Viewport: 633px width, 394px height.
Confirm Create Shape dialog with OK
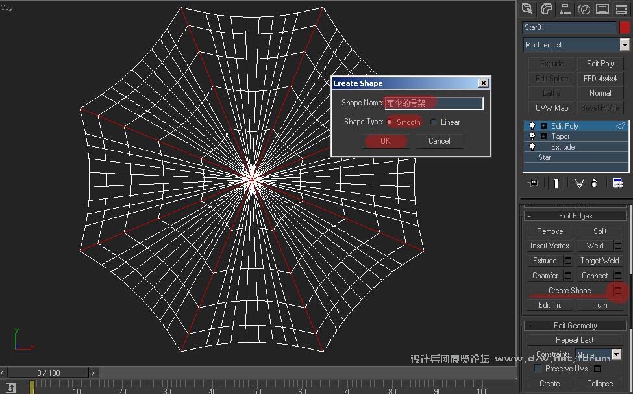coord(386,141)
